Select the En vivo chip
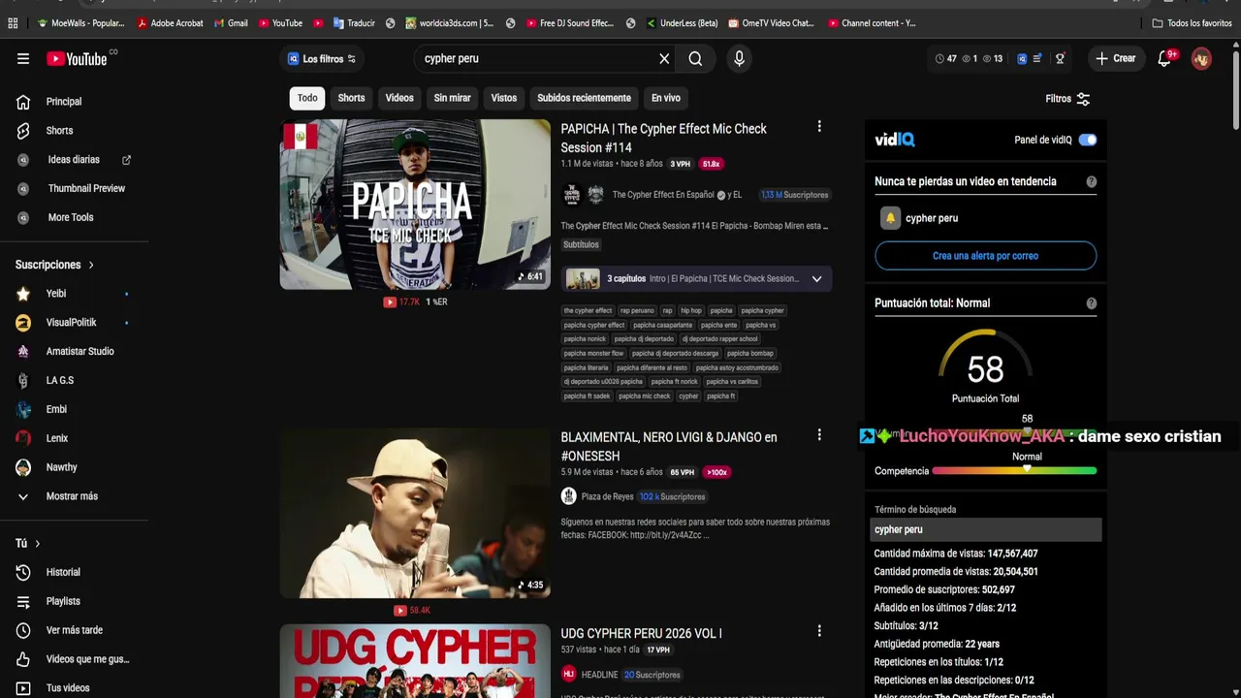Image resolution: width=1241 pixels, height=698 pixels. coord(665,98)
